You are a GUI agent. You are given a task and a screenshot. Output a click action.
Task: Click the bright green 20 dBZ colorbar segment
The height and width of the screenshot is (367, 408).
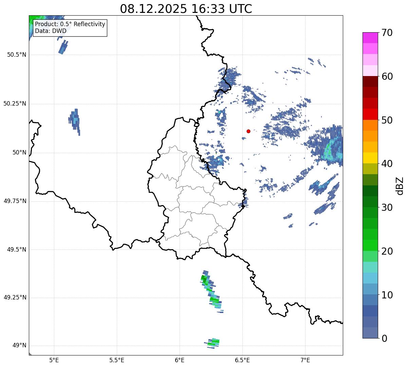coord(370,245)
